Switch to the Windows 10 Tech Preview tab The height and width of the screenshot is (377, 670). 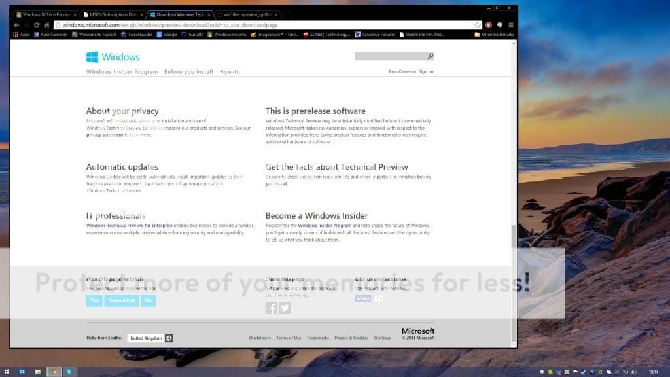(x=45, y=14)
